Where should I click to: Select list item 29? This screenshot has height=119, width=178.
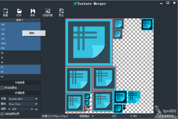(20, 53)
